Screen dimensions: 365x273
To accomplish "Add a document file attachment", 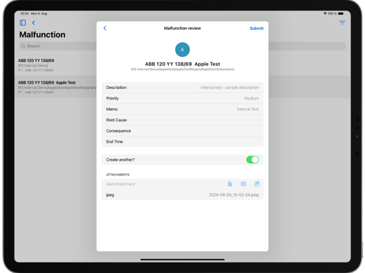I will click(x=230, y=184).
